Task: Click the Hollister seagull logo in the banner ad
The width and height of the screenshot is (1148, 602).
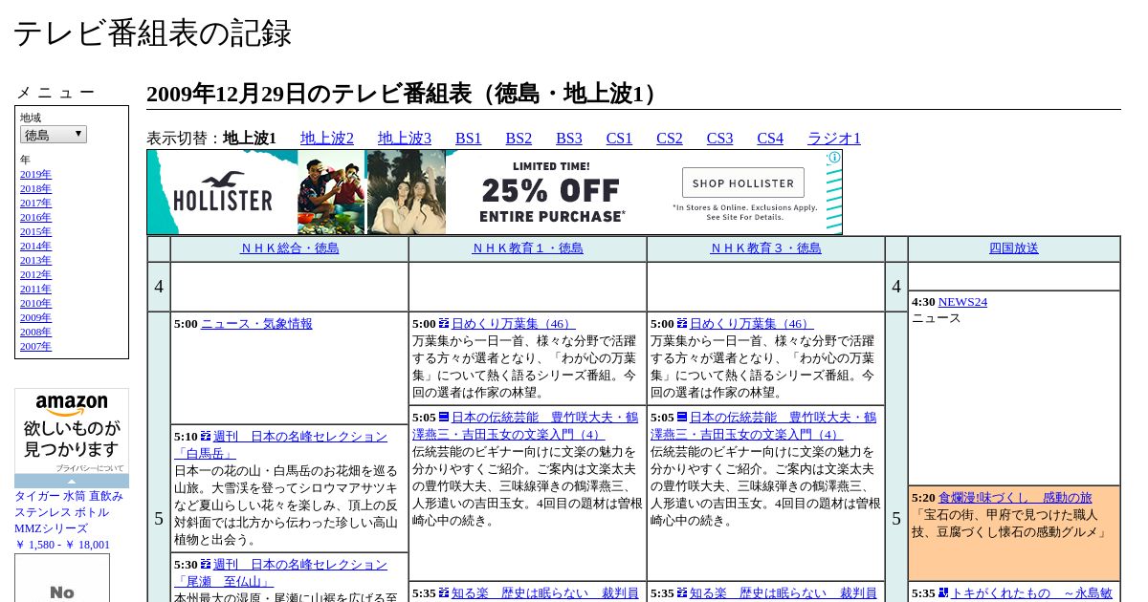Action: click(224, 178)
